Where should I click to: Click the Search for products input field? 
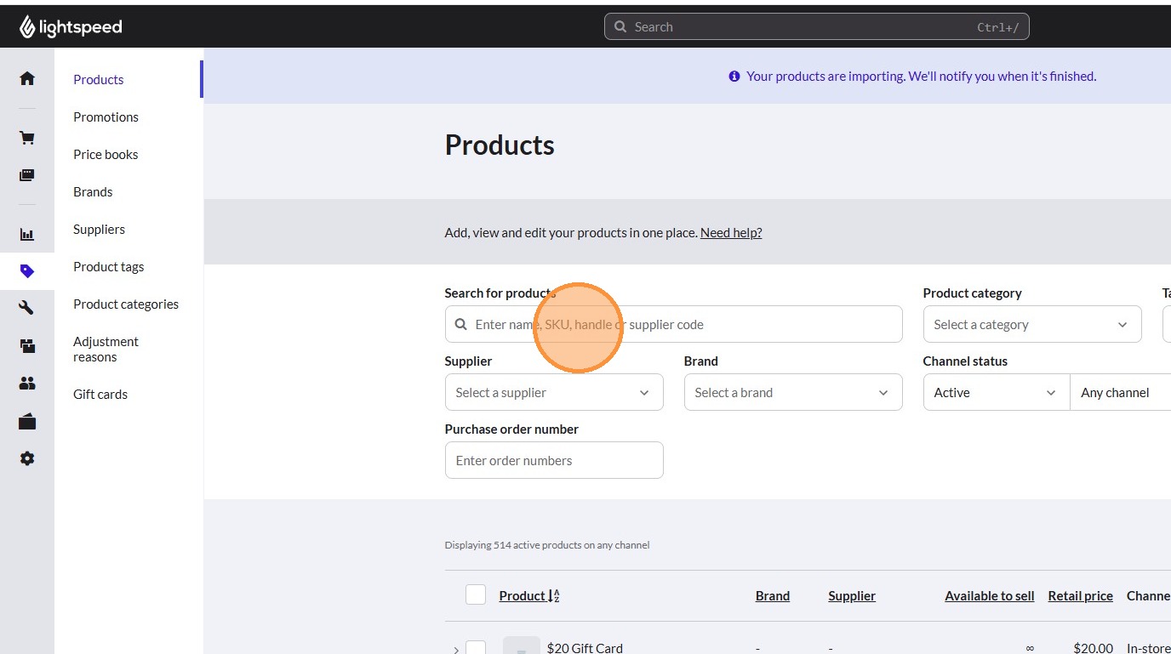coord(673,325)
